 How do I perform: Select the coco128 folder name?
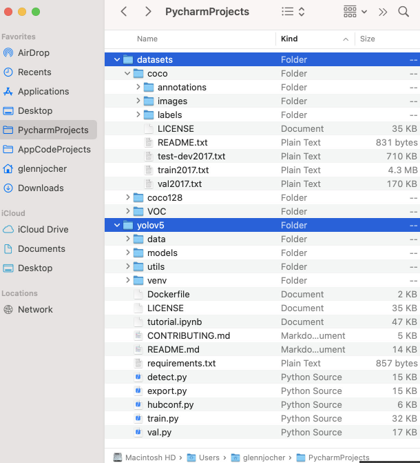[x=165, y=197]
